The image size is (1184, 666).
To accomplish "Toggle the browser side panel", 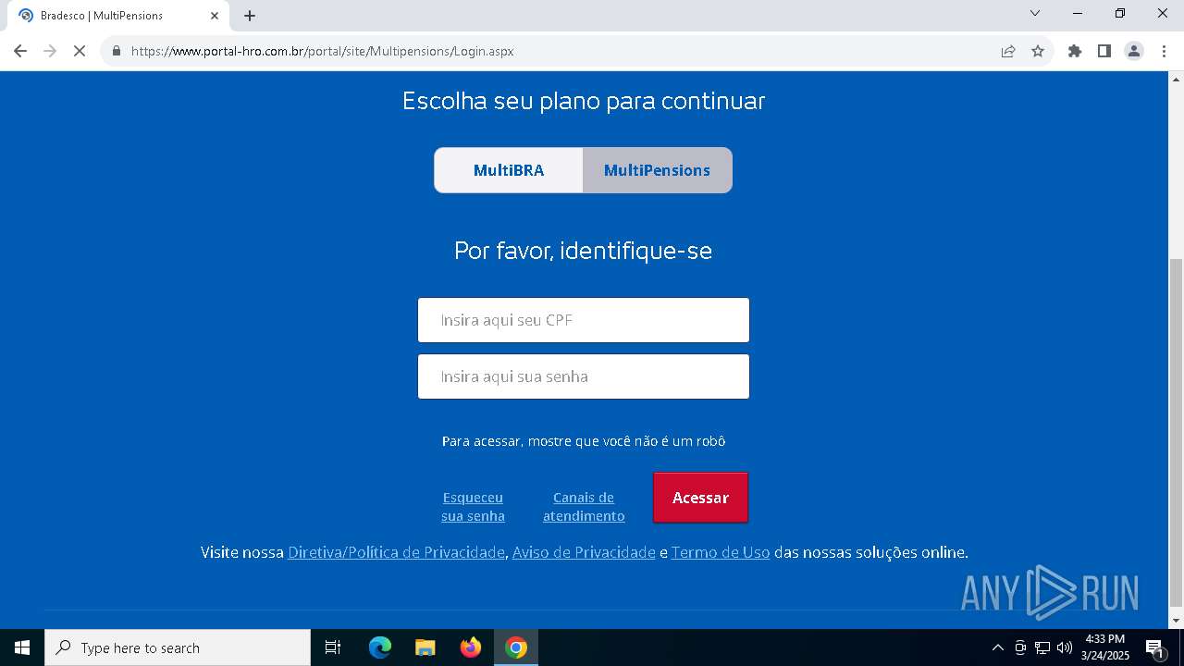I will click(x=1104, y=51).
